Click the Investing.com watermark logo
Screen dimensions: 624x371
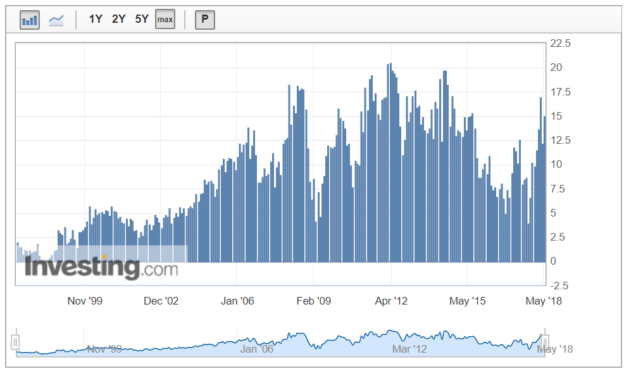(101, 267)
